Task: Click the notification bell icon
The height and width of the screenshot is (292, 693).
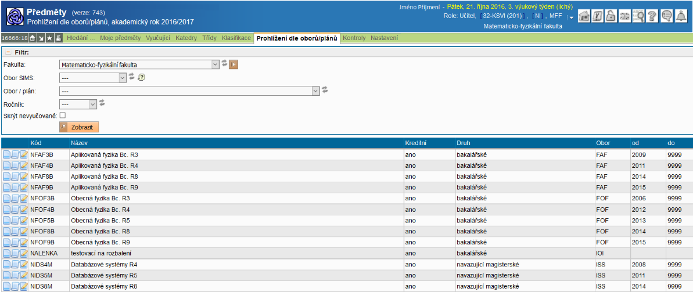Action: tap(681, 16)
